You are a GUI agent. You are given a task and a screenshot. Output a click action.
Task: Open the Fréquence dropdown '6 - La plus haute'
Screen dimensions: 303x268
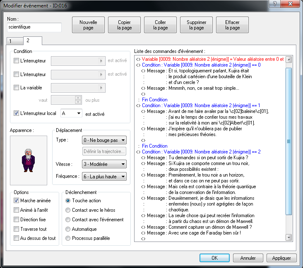[x=104, y=177]
